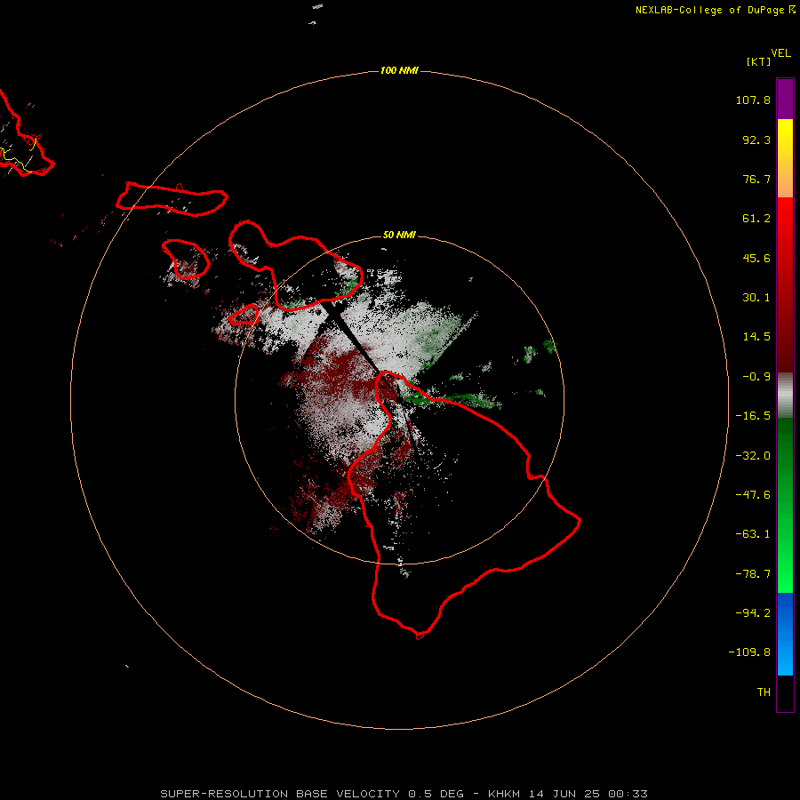Click the 92.3 velocity scale value
Image resolution: width=800 pixels, height=800 pixels.
pos(756,140)
